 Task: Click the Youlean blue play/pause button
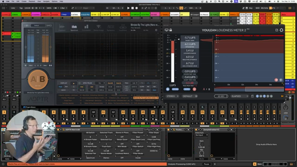(168, 89)
